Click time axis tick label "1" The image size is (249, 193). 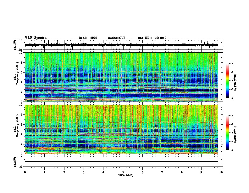pos(44,172)
